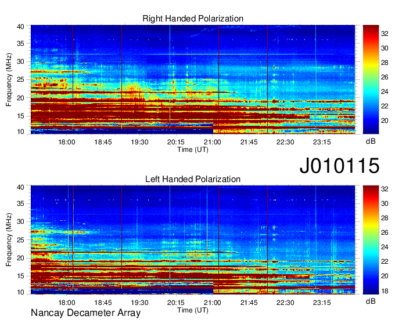Click the bottom plot 'Frequency (MHz)' axis label

tap(9, 240)
